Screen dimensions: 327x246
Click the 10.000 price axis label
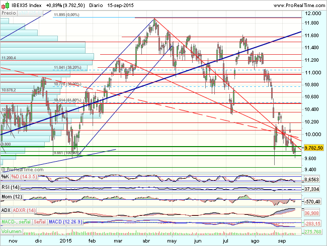pos(313,134)
